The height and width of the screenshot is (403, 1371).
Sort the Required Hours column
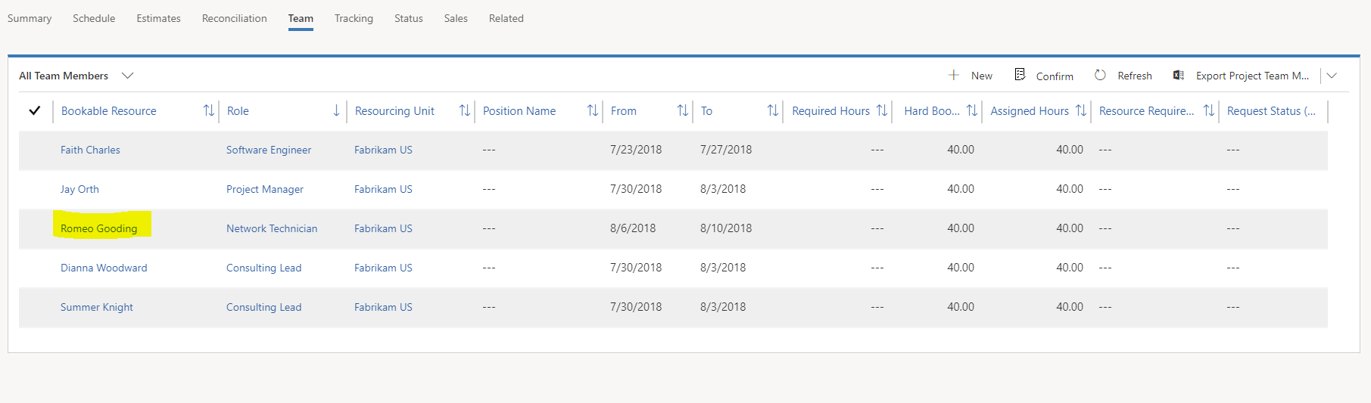882,110
